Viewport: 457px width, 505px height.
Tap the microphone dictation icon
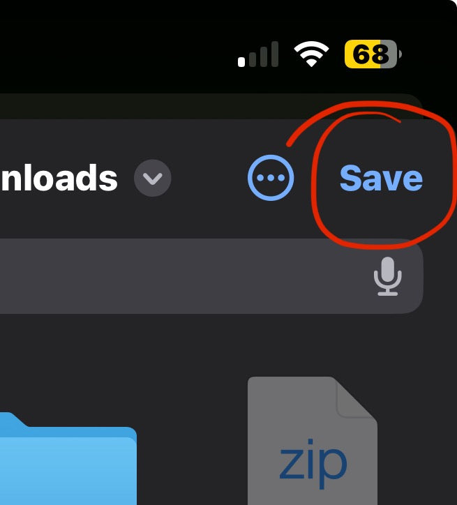click(x=388, y=276)
